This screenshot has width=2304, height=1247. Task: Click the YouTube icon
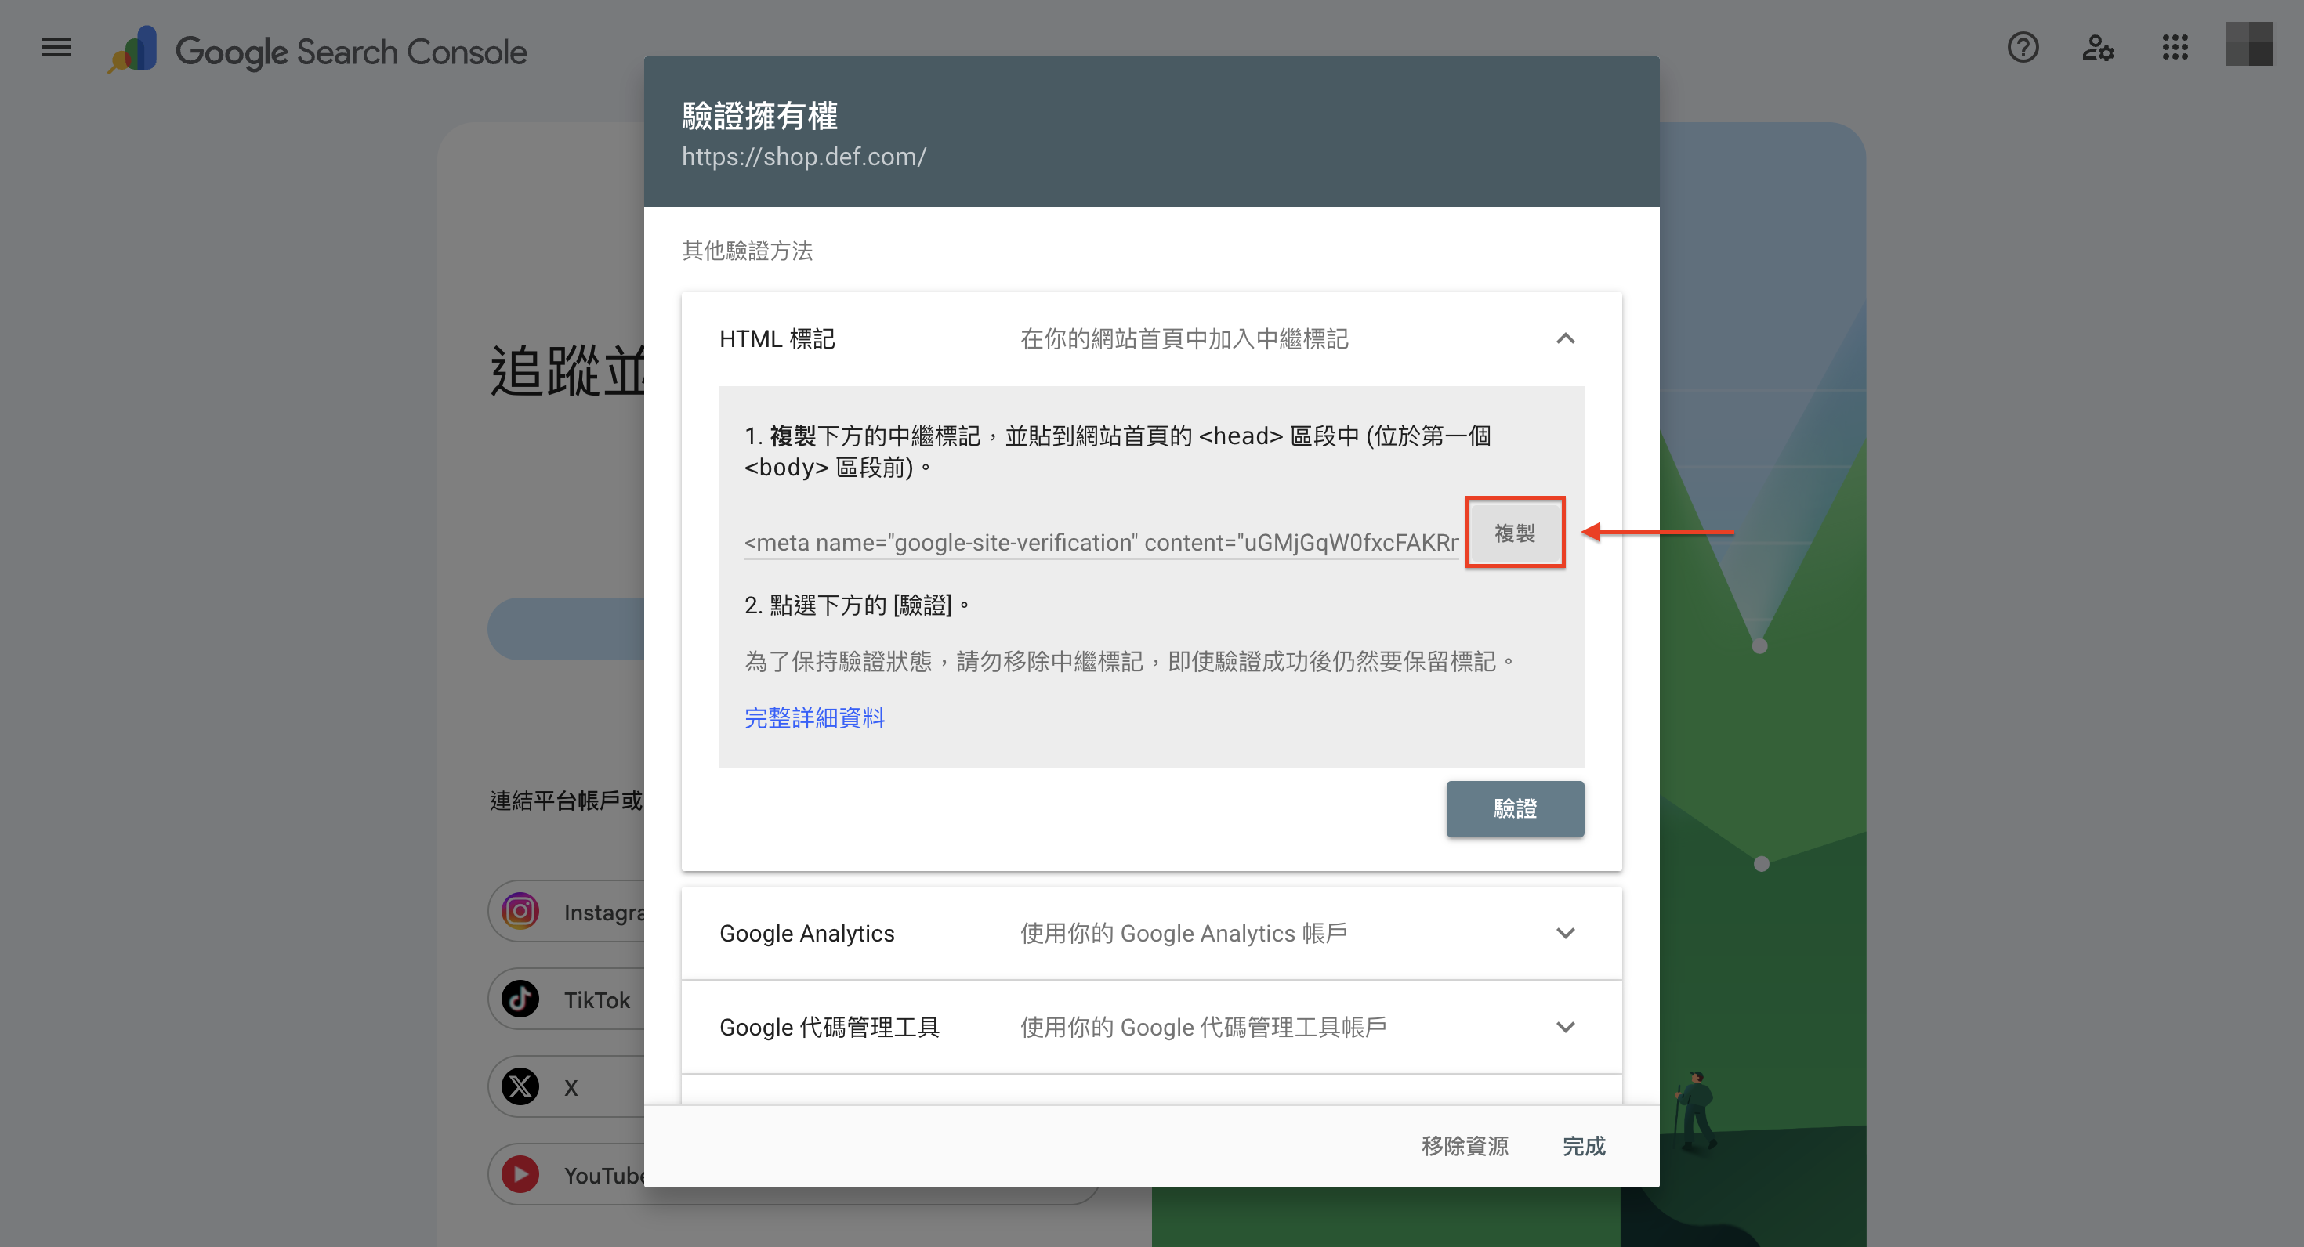point(520,1173)
